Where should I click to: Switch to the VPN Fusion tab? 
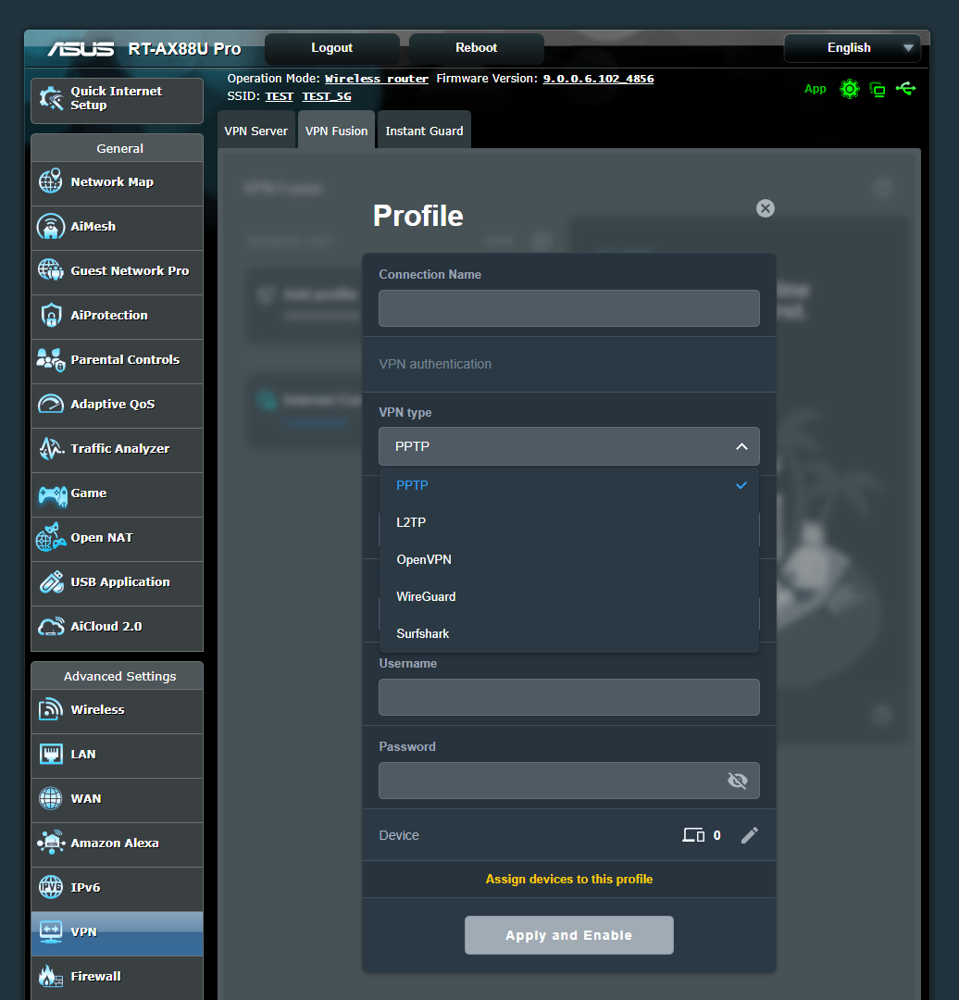pos(337,131)
